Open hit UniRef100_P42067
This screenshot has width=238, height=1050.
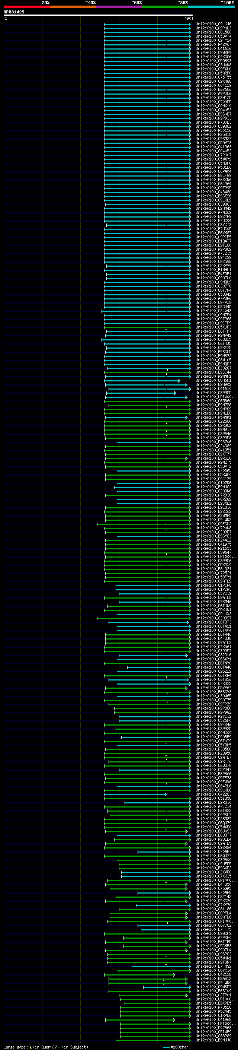click(213, 44)
